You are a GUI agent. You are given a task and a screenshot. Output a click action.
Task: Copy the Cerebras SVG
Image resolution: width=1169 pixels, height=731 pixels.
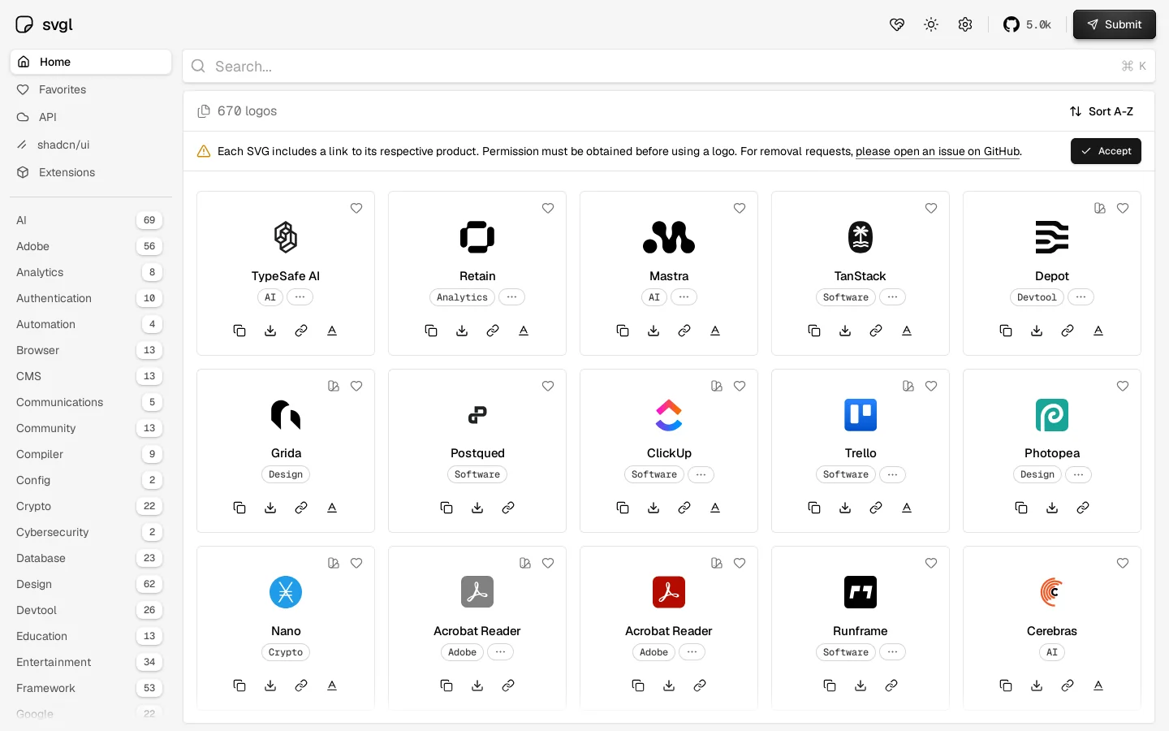[1006, 686]
